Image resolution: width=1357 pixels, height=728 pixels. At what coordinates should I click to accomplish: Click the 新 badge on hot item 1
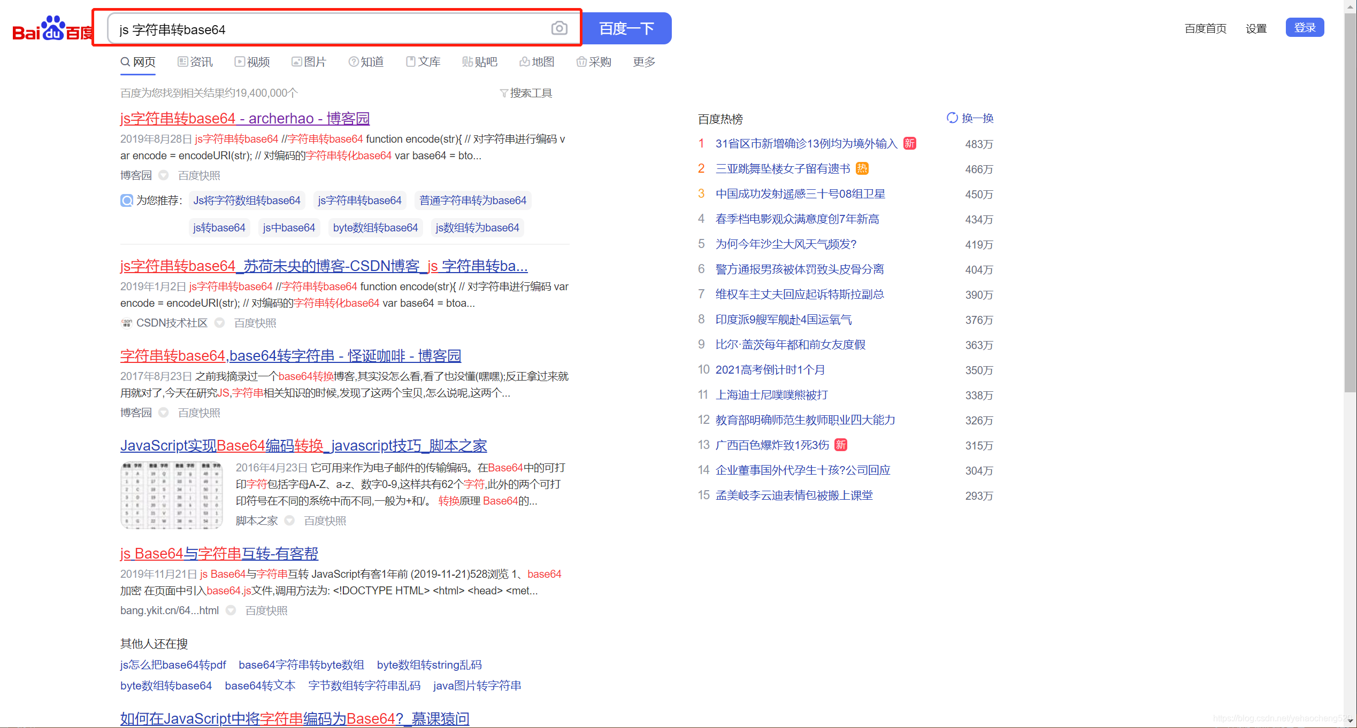910,143
